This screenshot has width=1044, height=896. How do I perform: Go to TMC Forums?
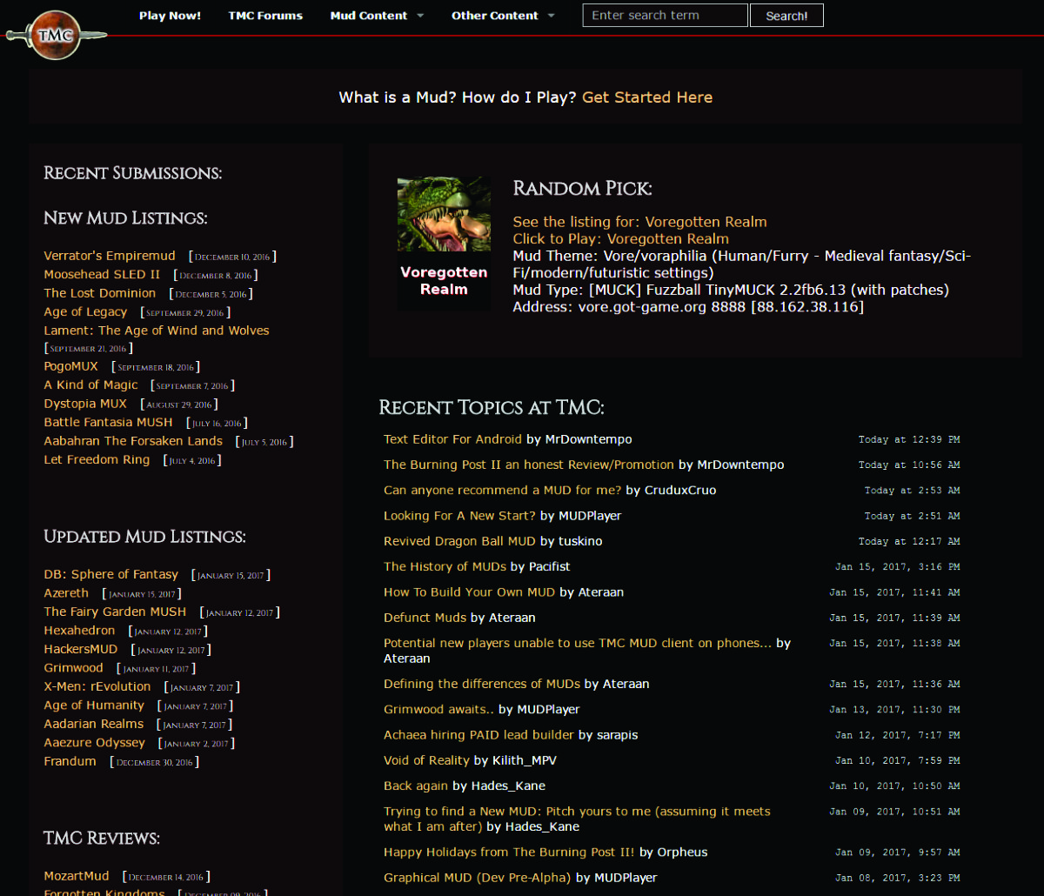coord(265,15)
